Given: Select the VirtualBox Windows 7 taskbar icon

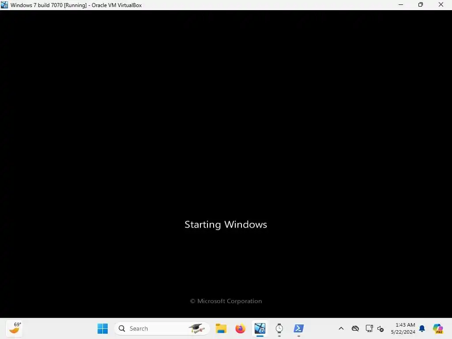Looking at the screenshot, I should pyautogui.click(x=260, y=328).
